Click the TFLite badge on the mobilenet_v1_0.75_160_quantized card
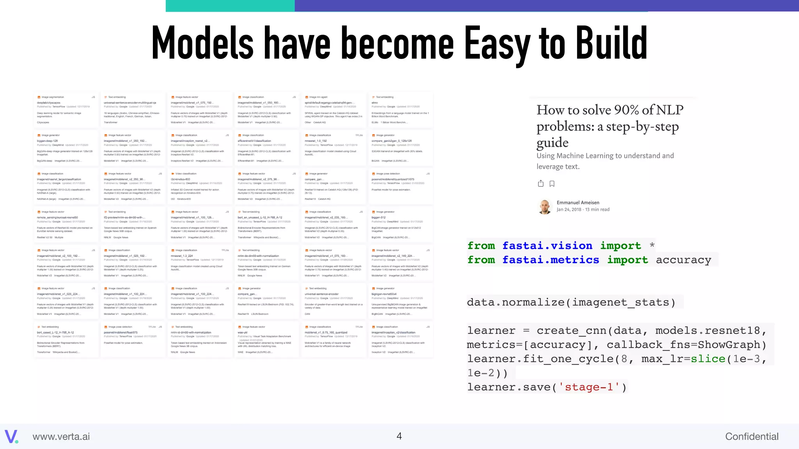This screenshot has width=799, height=449. [359, 327]
